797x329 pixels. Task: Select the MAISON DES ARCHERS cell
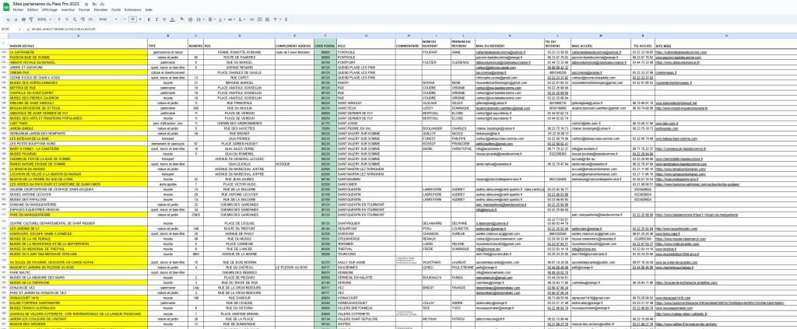click(79, 324)
